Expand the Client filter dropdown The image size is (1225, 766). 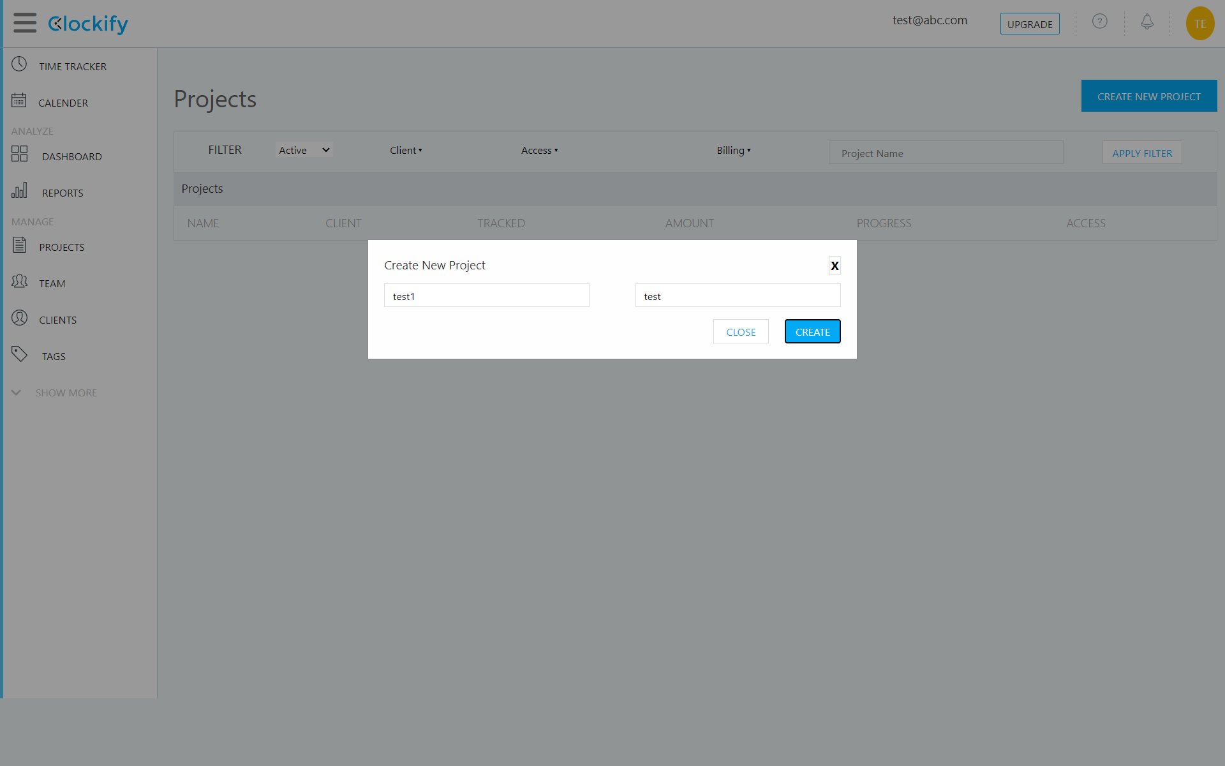[x=406, y=151]
